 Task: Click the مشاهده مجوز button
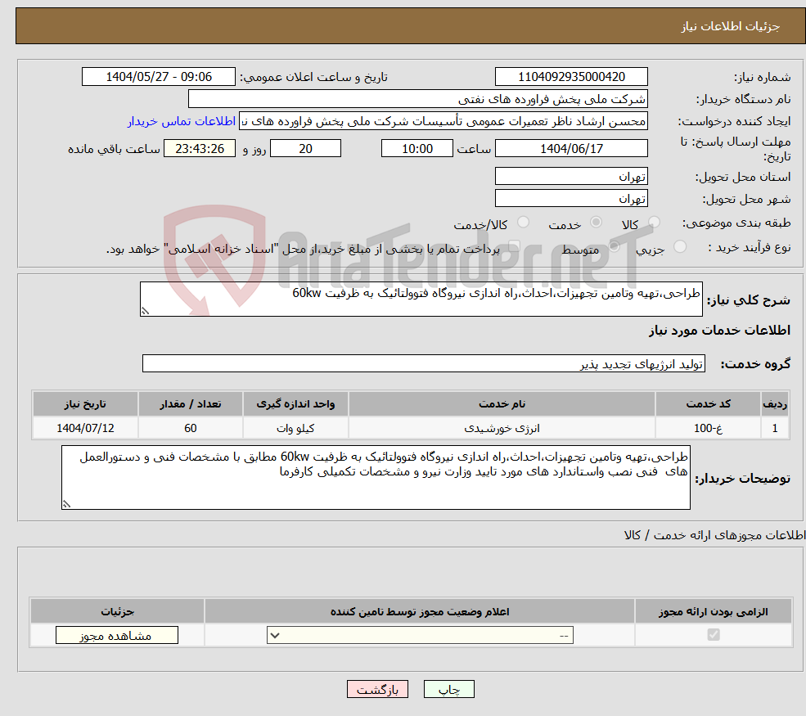[116, 634]
